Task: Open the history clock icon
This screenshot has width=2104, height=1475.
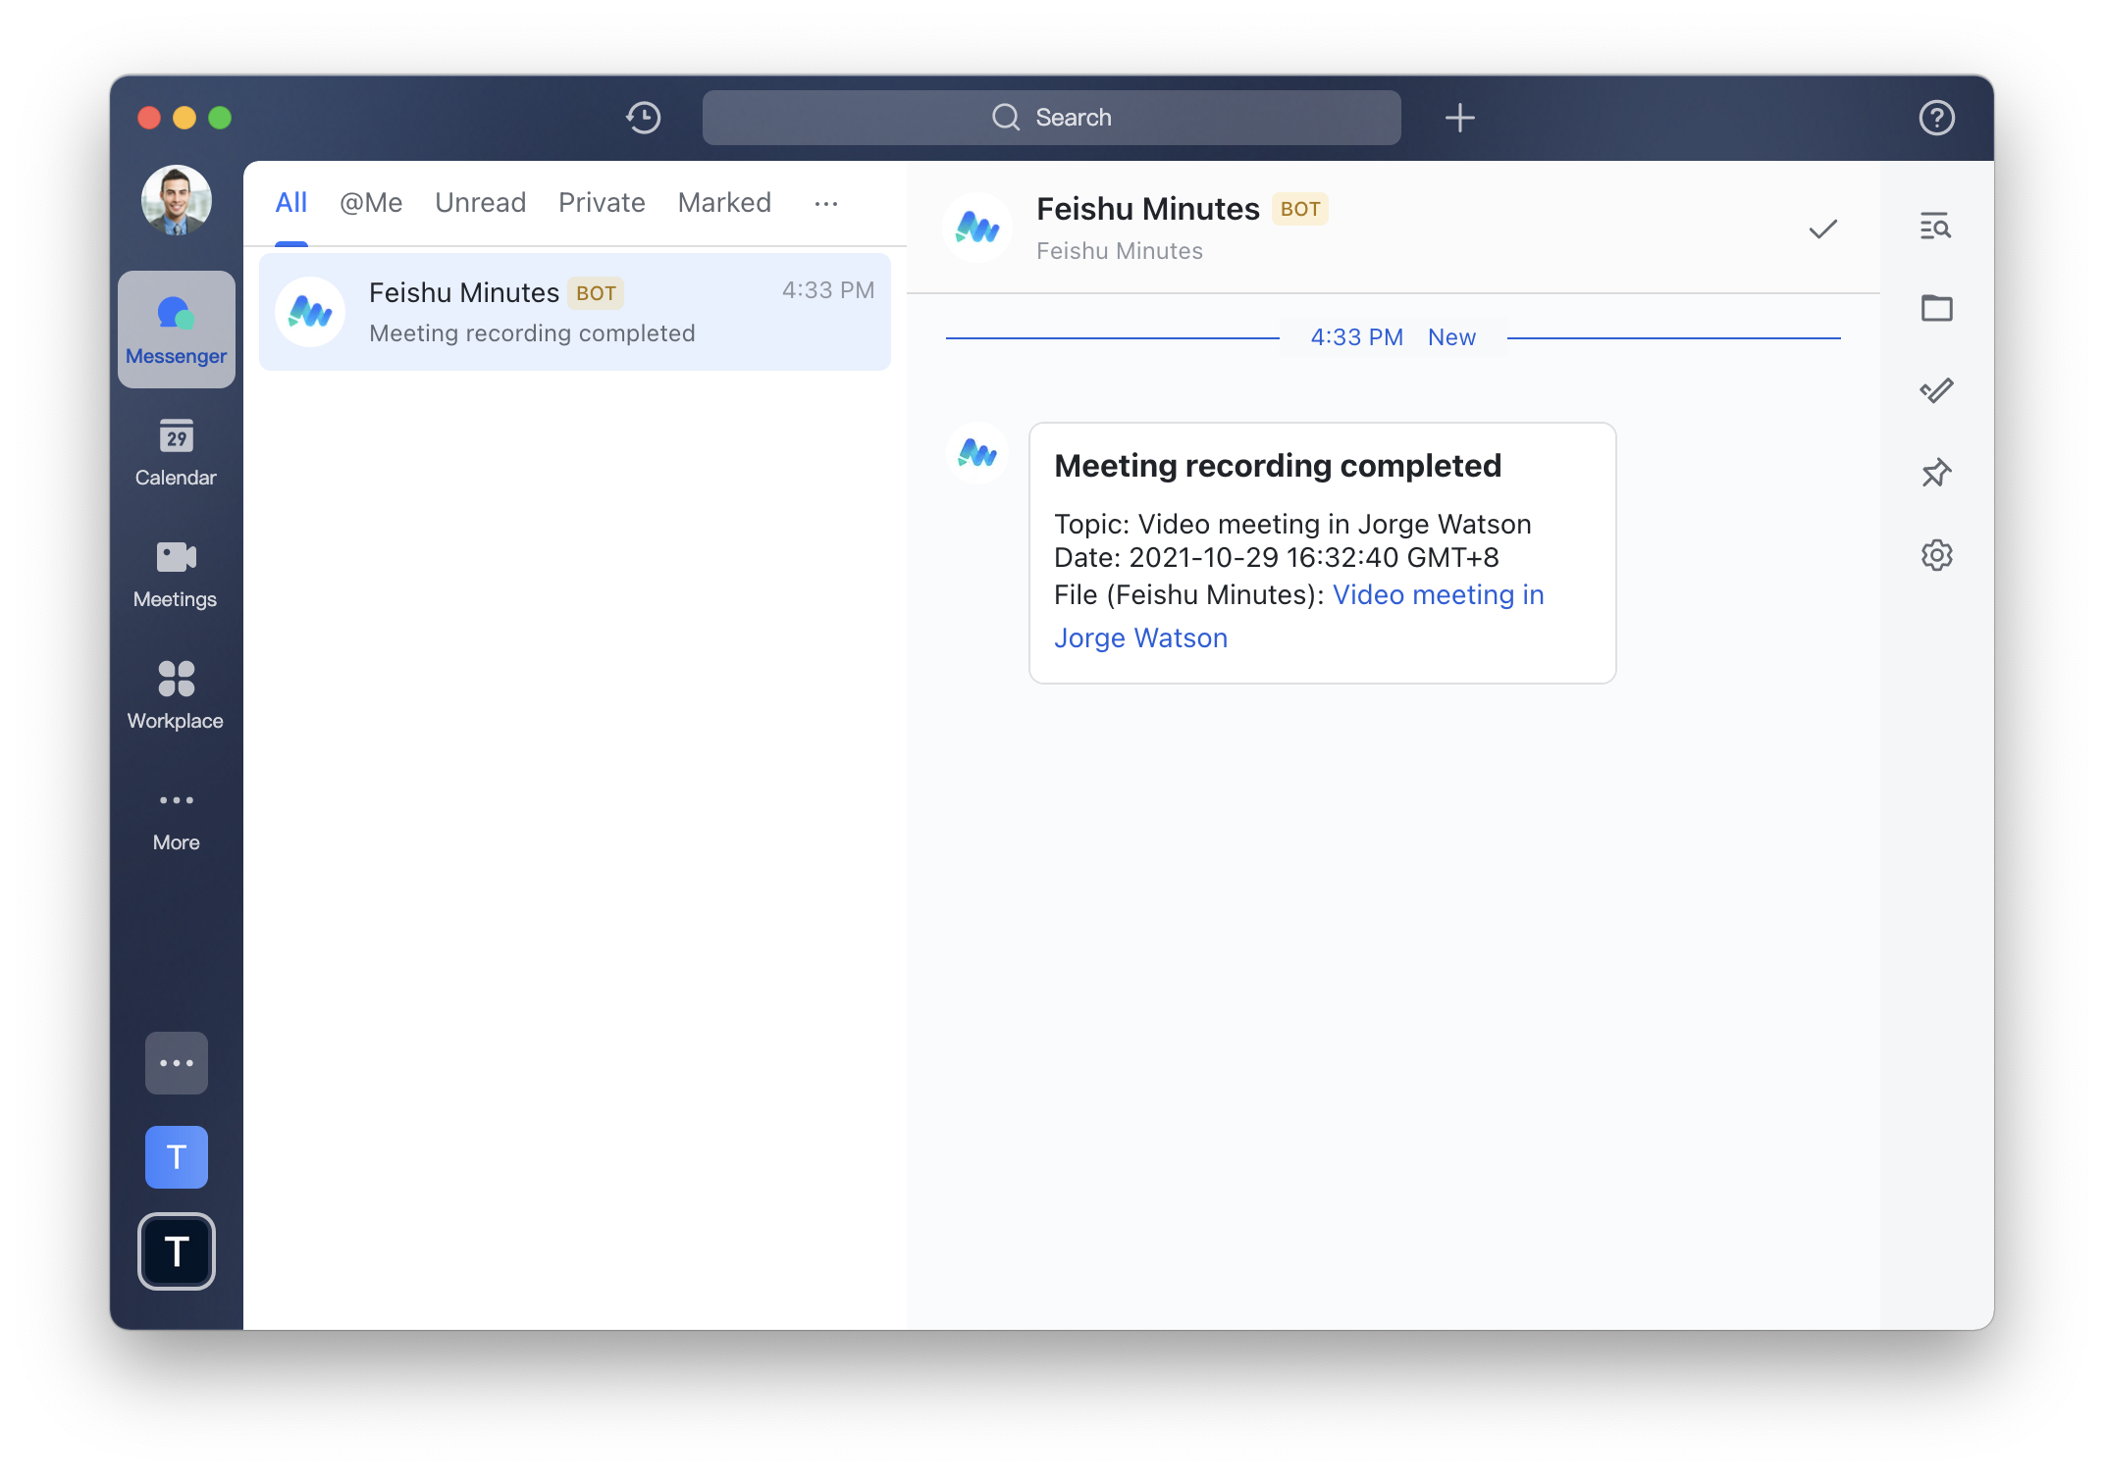Action: [x=643, y=118]
